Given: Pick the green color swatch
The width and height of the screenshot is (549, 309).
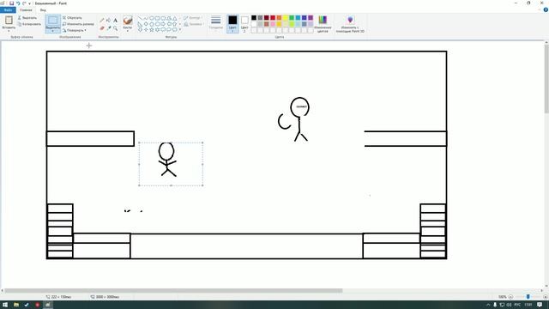Looking at the screenshot, I should (292, 18).
